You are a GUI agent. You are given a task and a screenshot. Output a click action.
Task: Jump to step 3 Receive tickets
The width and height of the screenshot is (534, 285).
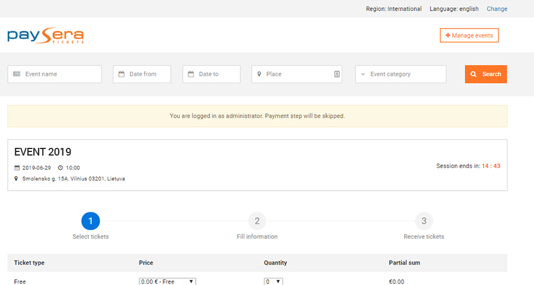(x=424, y=221)
